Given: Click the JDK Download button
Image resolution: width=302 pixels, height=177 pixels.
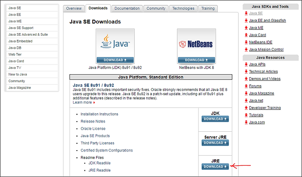Looking at the screenshot, I should (x=215, y=119).
